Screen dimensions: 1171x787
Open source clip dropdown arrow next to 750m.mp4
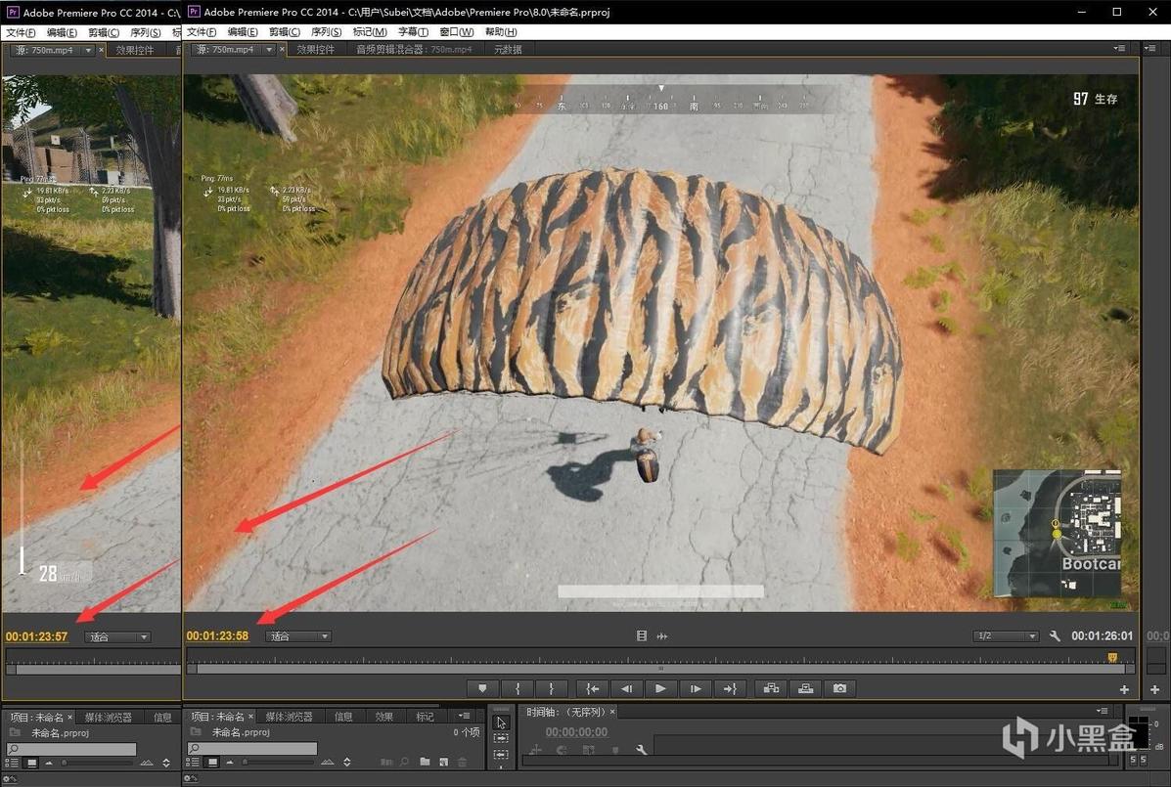pyautogui.click(x=269, y=49)
